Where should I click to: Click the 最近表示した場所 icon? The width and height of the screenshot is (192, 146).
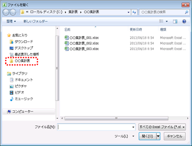point(11,55)
